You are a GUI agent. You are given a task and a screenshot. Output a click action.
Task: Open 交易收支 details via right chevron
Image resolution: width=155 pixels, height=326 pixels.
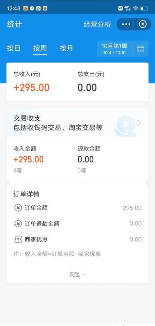tap(139, 123)
